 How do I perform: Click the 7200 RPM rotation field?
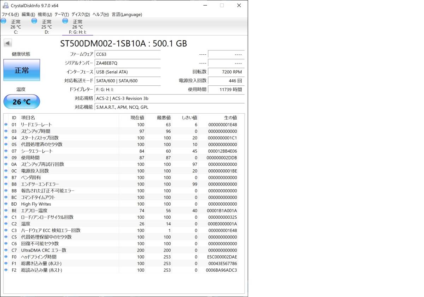(x=226, y=72)
